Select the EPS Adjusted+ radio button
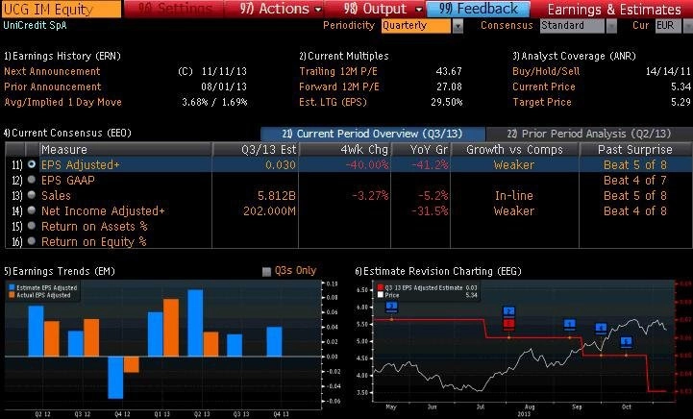The image size is (693, 419). 32,164
